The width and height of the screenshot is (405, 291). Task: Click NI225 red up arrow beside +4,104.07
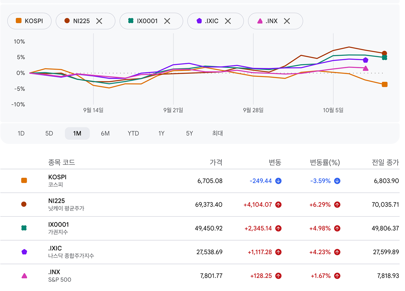pyautogui.click(x=278, y=204)
